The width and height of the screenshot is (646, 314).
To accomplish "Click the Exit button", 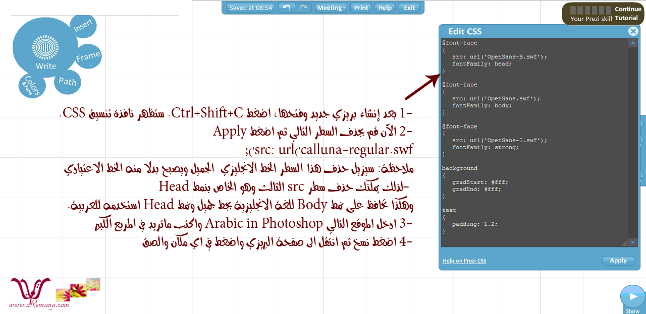I will pos(409,8).
